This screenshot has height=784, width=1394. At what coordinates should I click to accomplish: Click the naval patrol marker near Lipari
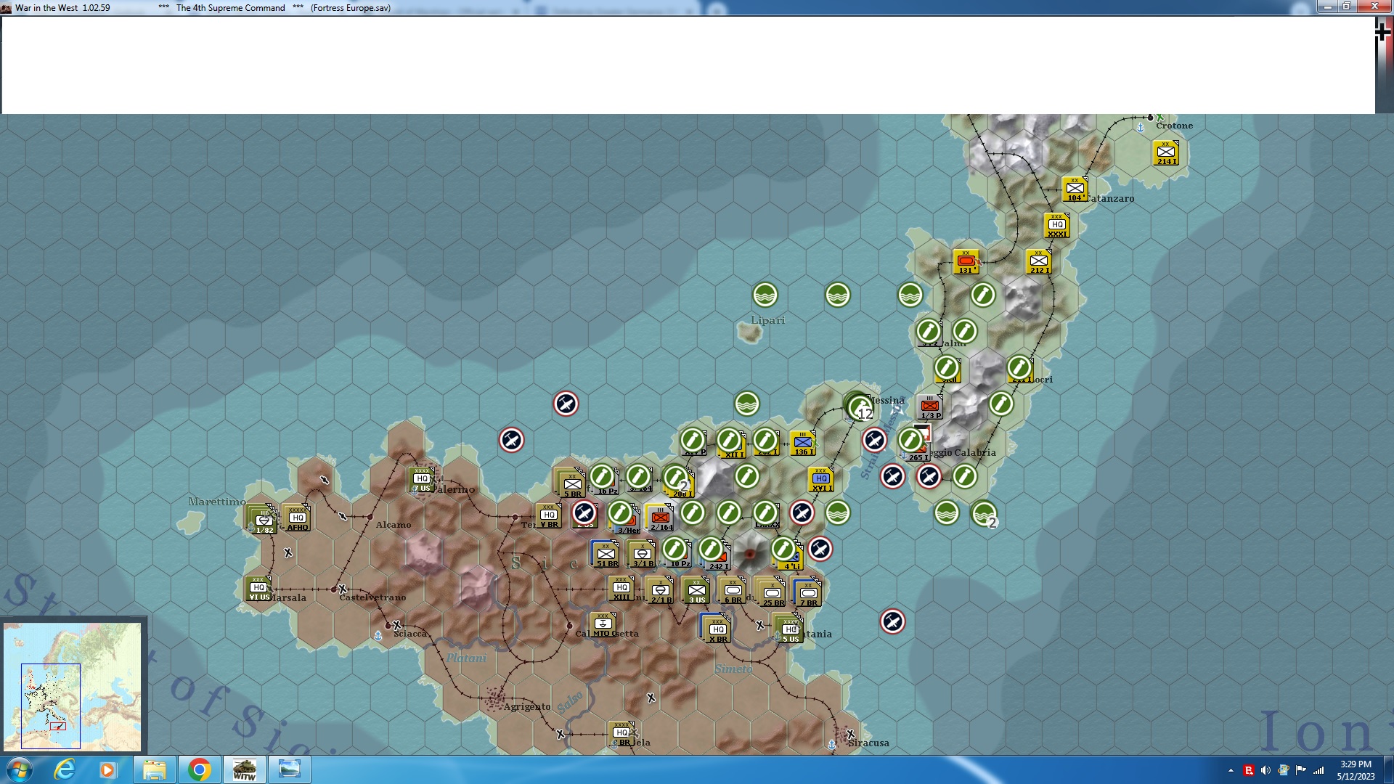click(x=765, y=295)
